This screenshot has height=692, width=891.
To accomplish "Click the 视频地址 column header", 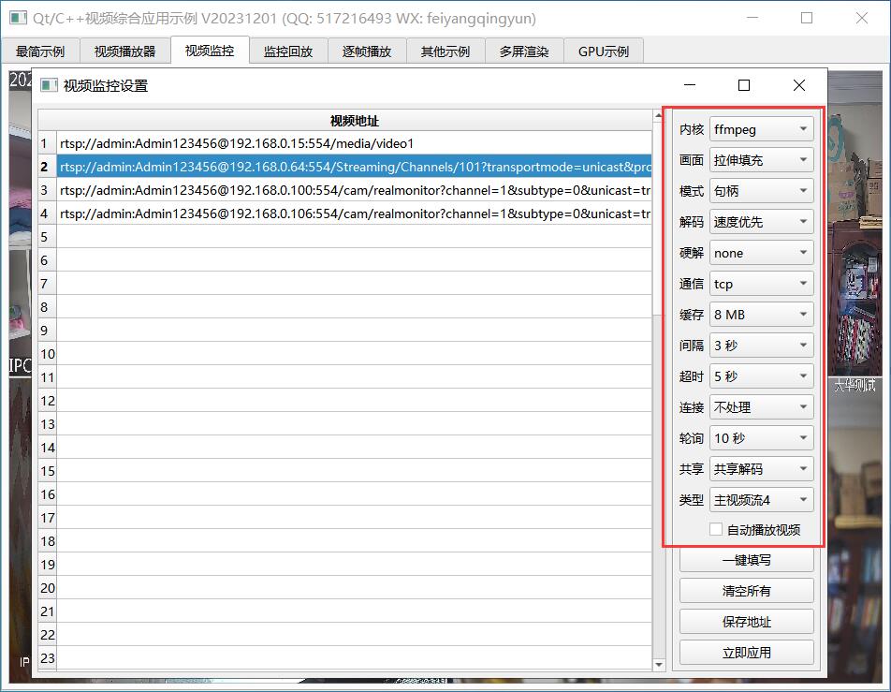I will (354, 121).
